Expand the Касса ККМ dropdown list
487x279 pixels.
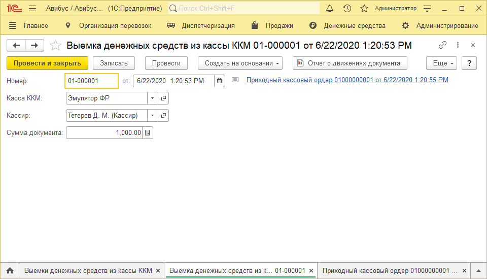pyautogui.click(x=152, y=98)
